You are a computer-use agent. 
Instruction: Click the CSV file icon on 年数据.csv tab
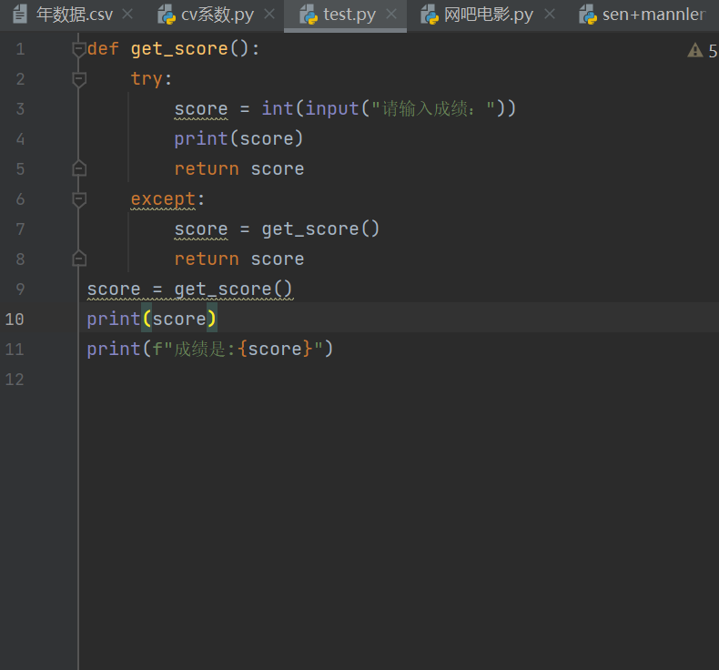20,15
